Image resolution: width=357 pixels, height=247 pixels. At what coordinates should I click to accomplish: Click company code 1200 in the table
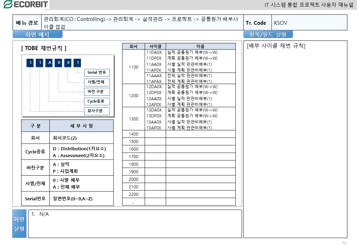pyautogui.click(x=134, y=96)
